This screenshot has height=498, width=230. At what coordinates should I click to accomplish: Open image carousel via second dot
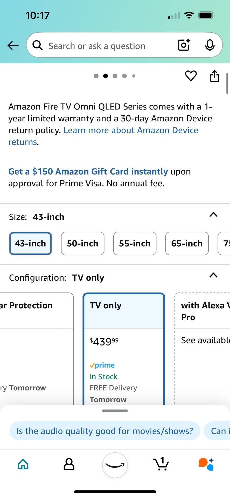pyautogui.click(x=106, y=76)
